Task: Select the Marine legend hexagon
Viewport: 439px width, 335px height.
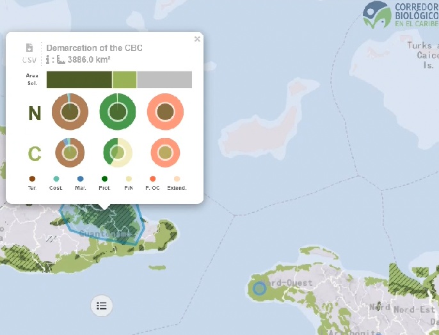Action: (80, 179)
